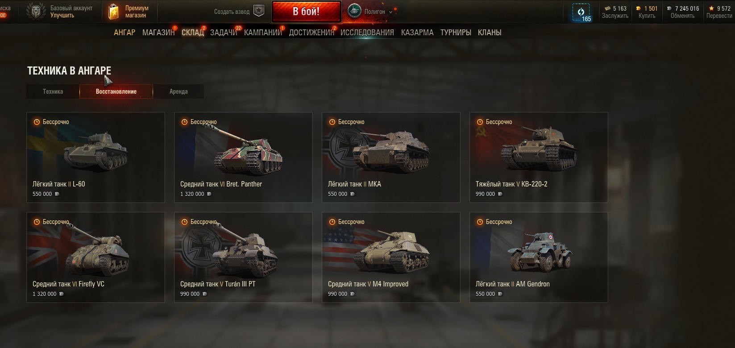This screenshot has height=348, width=735.
Task: Click the credits icon labeled Обменять
Action: click(669, 8)
